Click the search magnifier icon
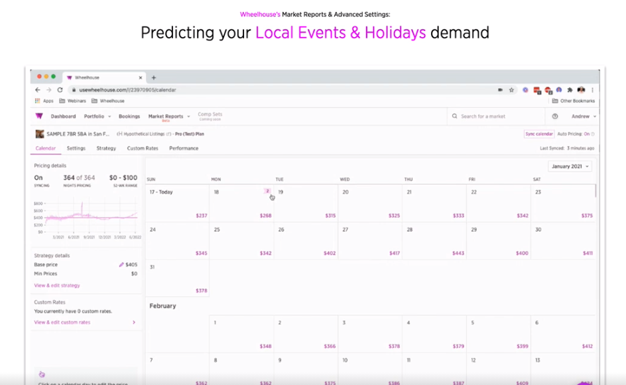This screenshot has height=385, width=626. click(454, 116)
